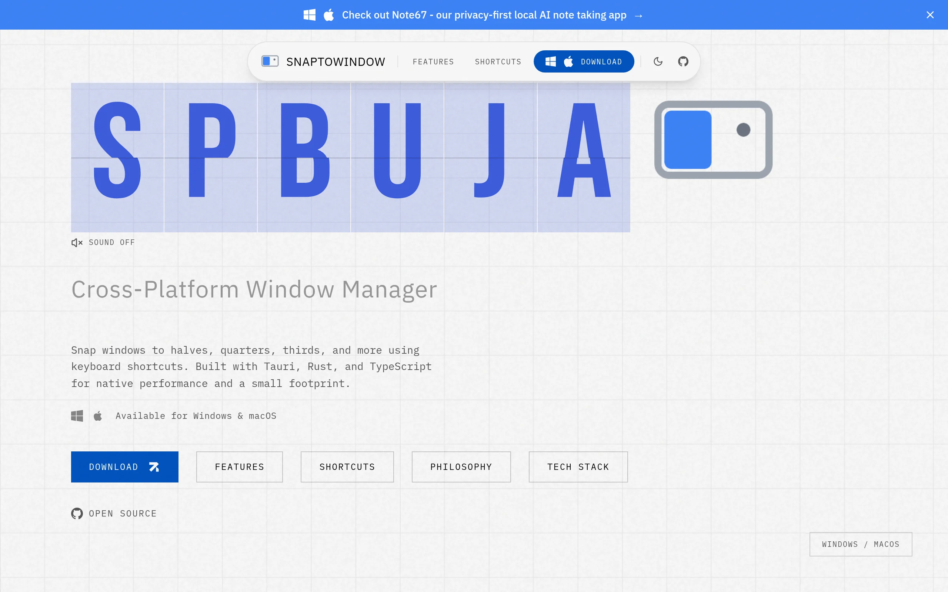This screenshot has height=592, width=948.
Task: Click 'Available for Windows & macOS' text
Action: coord(196,416)
